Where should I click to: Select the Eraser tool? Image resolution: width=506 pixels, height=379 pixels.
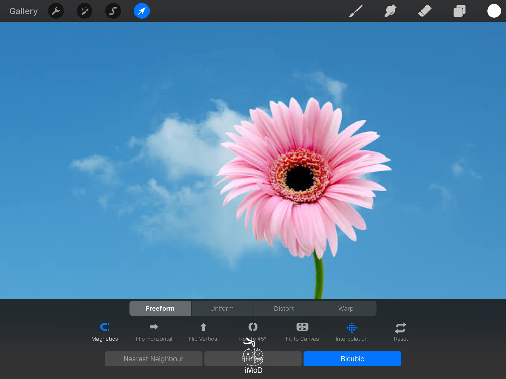pos(425,11)
